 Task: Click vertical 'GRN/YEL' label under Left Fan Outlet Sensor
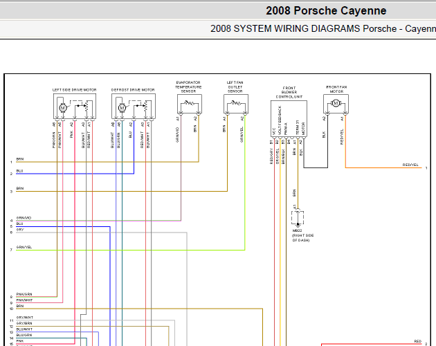click(242, 135)
